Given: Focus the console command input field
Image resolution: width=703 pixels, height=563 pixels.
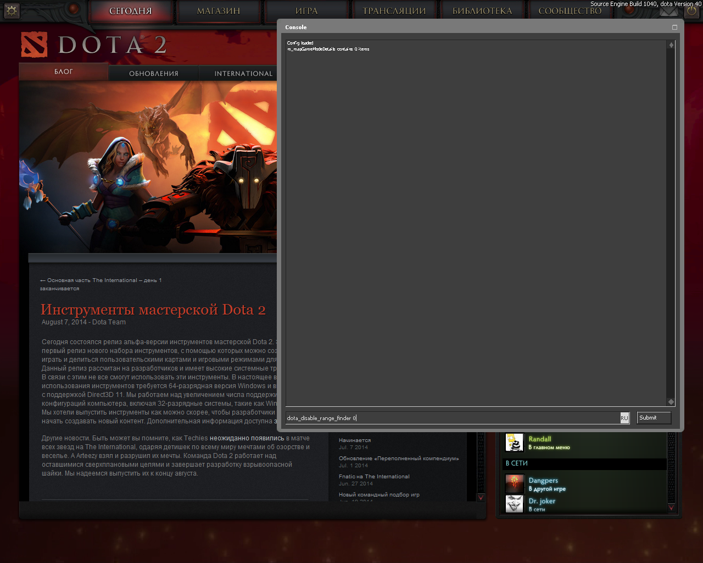Looking at the screenshot, I should [x=453, y=418].
